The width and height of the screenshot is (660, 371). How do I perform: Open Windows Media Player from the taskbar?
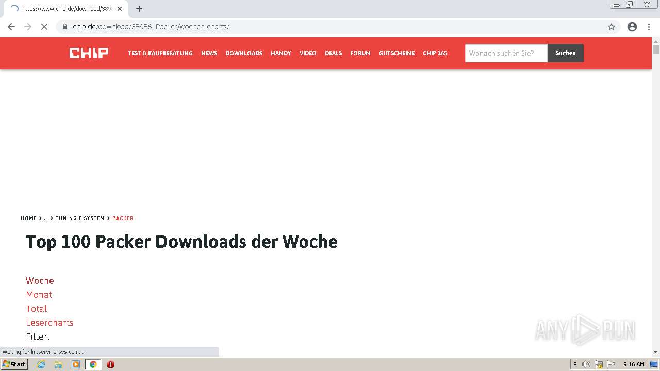[76, 364]
